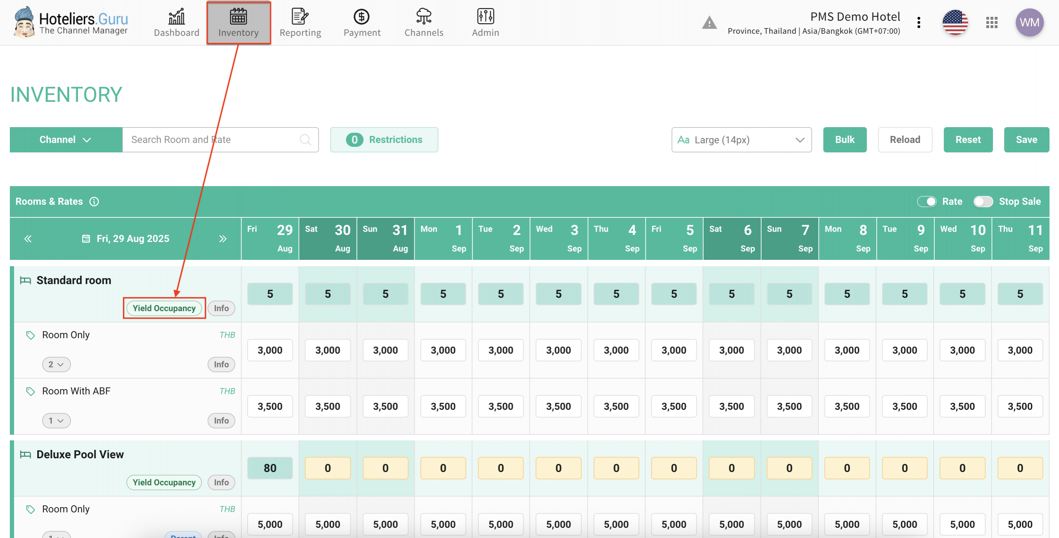
Task: Click the Rooms & Rates info icon
Action: (94, 202)
